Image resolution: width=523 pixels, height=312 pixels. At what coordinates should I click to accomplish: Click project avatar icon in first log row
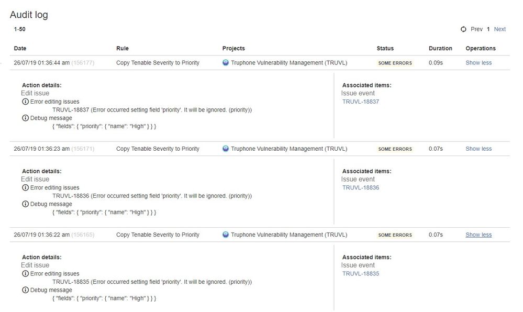click(226, 62)
